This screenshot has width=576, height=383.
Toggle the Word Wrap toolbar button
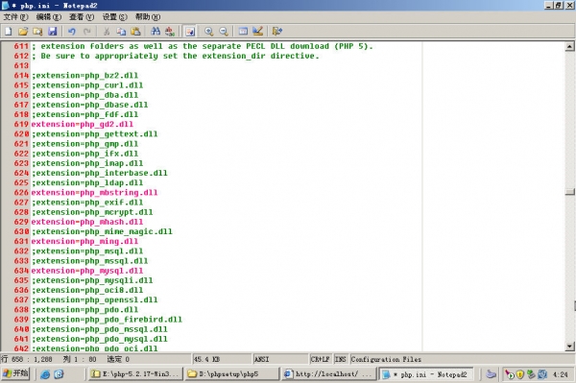190,32
